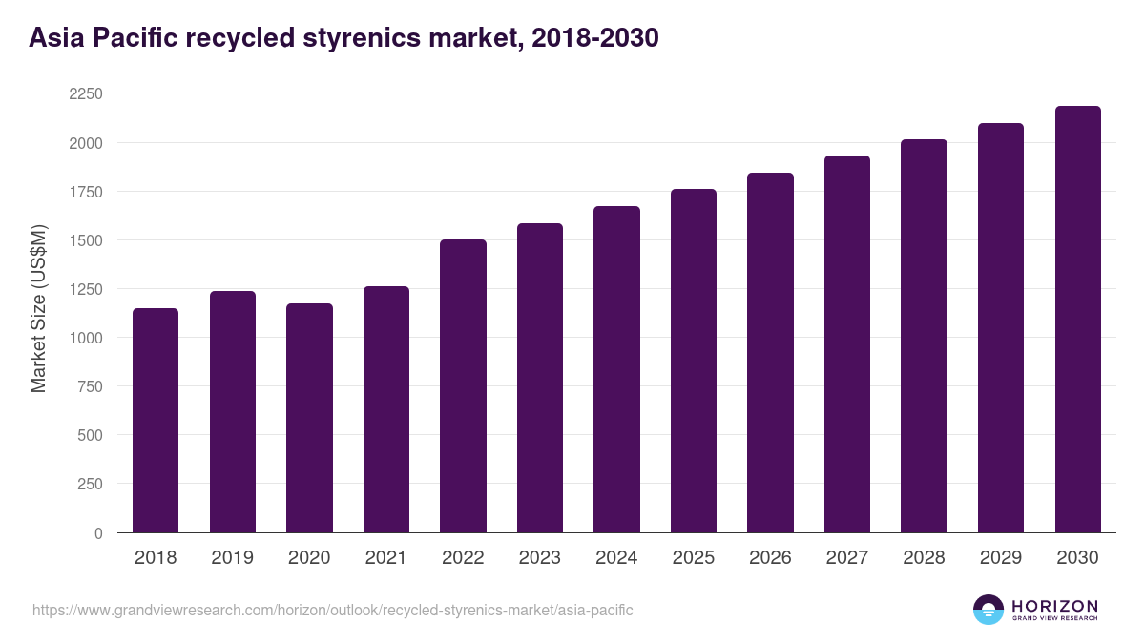Click the 2027 x-axis year label
Screen dimensions: 1145x644
click(847, 558)
